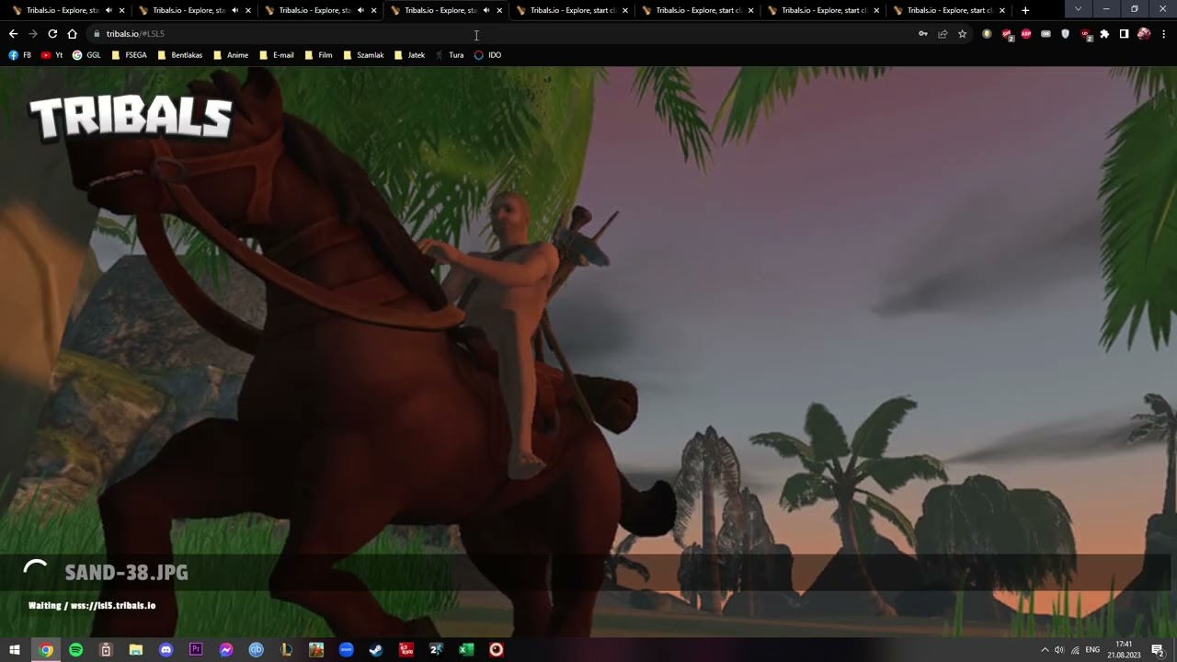
Task: Show hidden system tray icons
Action: [1045, 650]
